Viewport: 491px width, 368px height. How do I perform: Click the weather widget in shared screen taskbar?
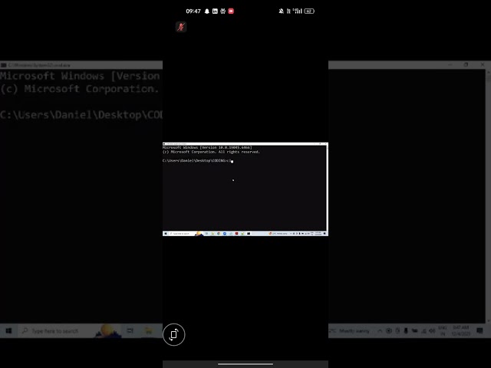click(278, 233)
